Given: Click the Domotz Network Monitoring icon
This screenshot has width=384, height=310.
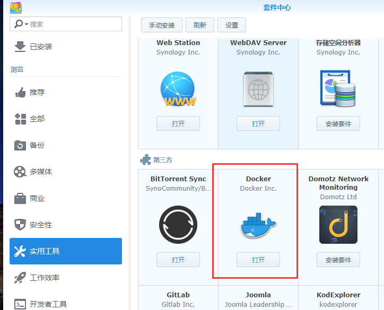Looking at the screenshot, I should tap(338, 224).
